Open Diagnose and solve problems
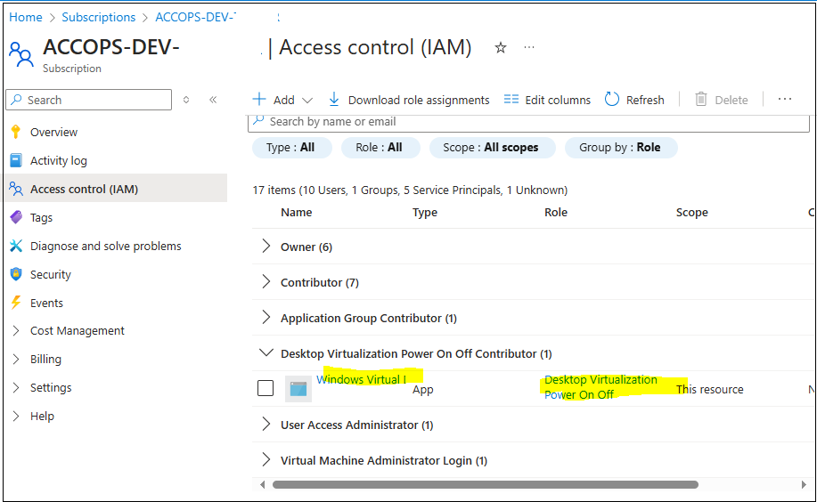 105,246
